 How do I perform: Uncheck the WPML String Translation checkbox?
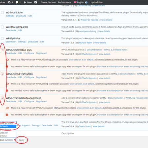(2, 74)
